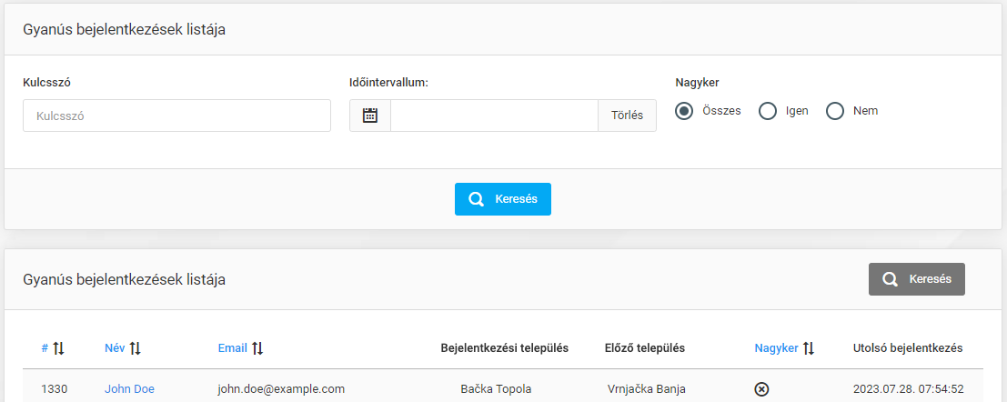Clear the date range with Törlés
The width and height of the screenshot is (1007, 402).
tap(628, 116)
